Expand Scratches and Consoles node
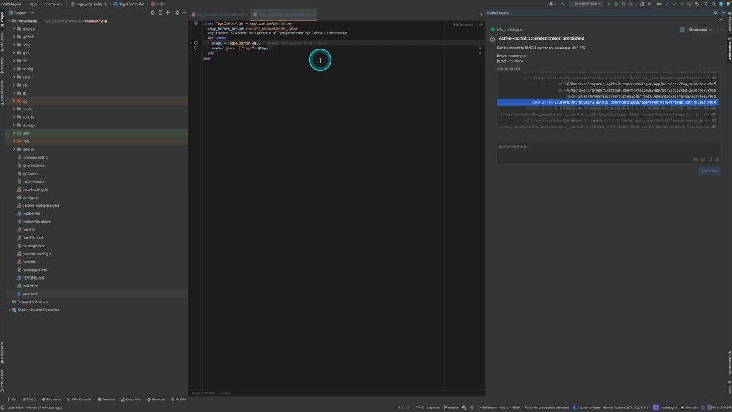 (9, 310)
